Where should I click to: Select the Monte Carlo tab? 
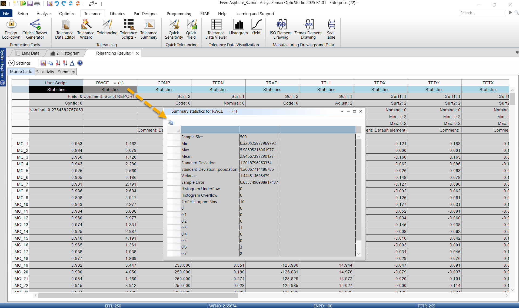click(21, 72)
